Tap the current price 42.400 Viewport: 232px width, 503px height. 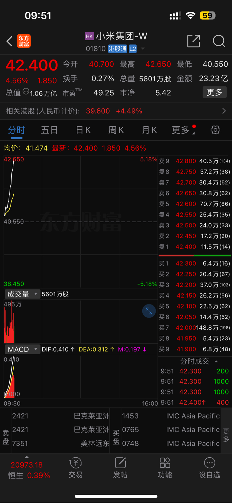tap(32, 65)
